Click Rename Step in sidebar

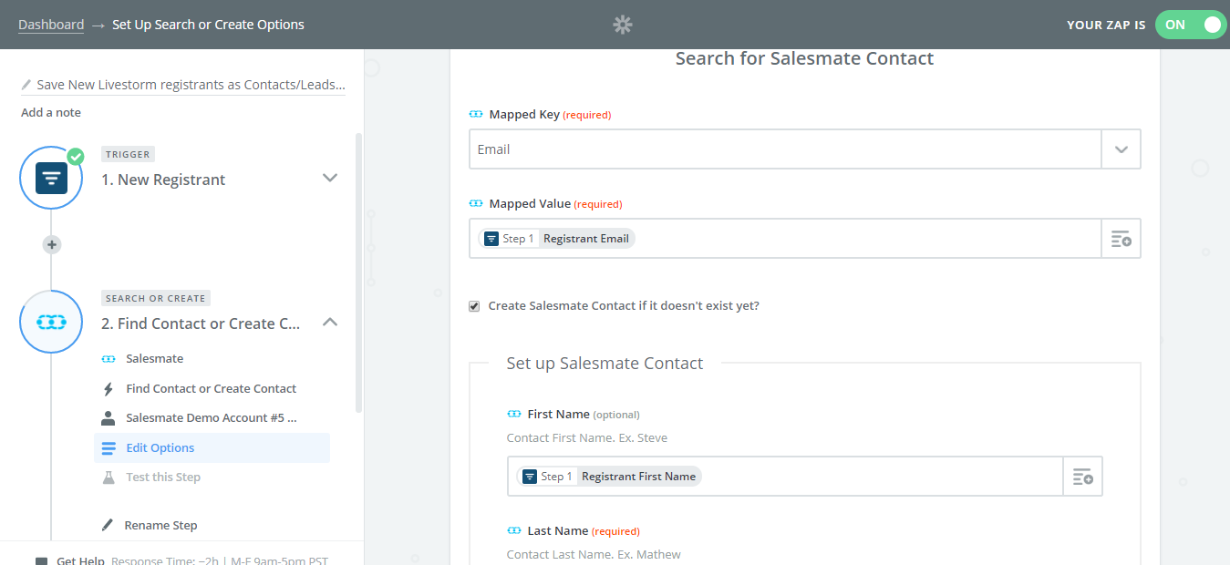pos(160,525)
